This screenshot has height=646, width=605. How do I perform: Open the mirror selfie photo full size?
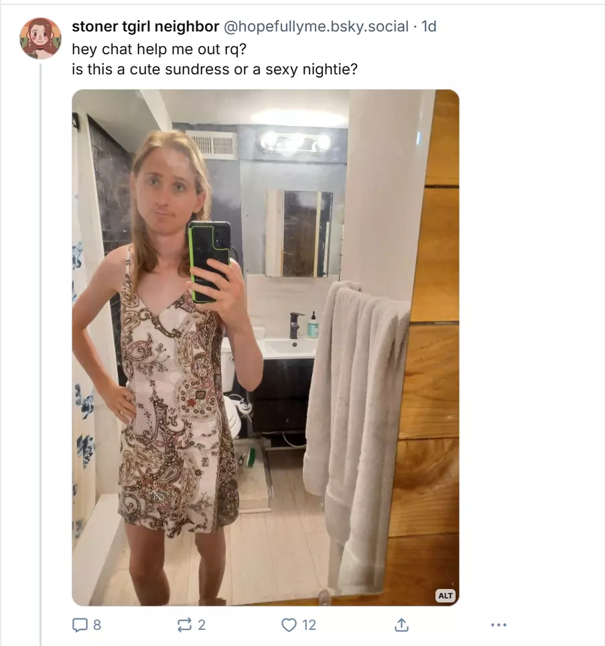(x=265, y=347)
